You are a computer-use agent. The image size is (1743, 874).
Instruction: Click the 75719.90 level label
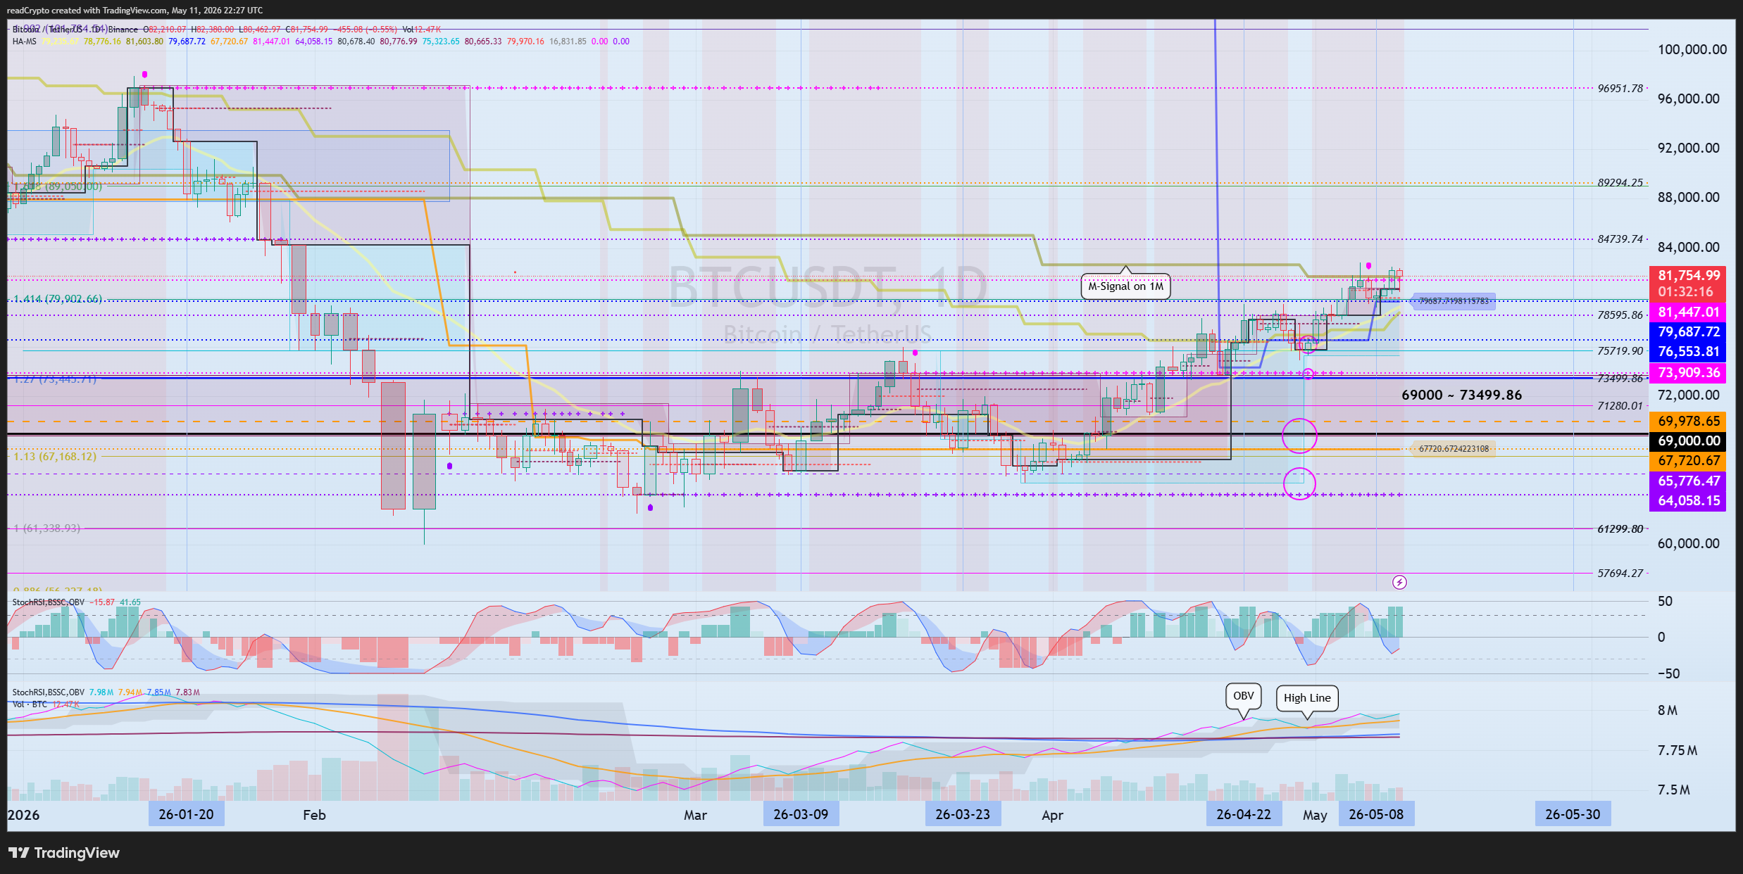tap(1620, 350)
